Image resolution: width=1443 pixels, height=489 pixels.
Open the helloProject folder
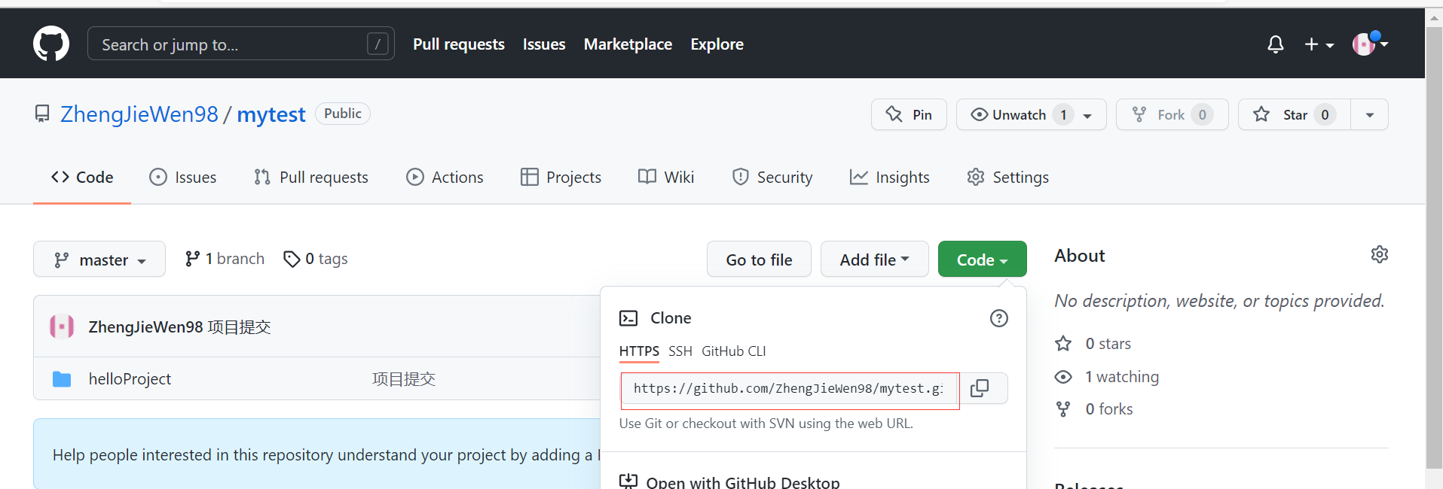tap(130, 379)
